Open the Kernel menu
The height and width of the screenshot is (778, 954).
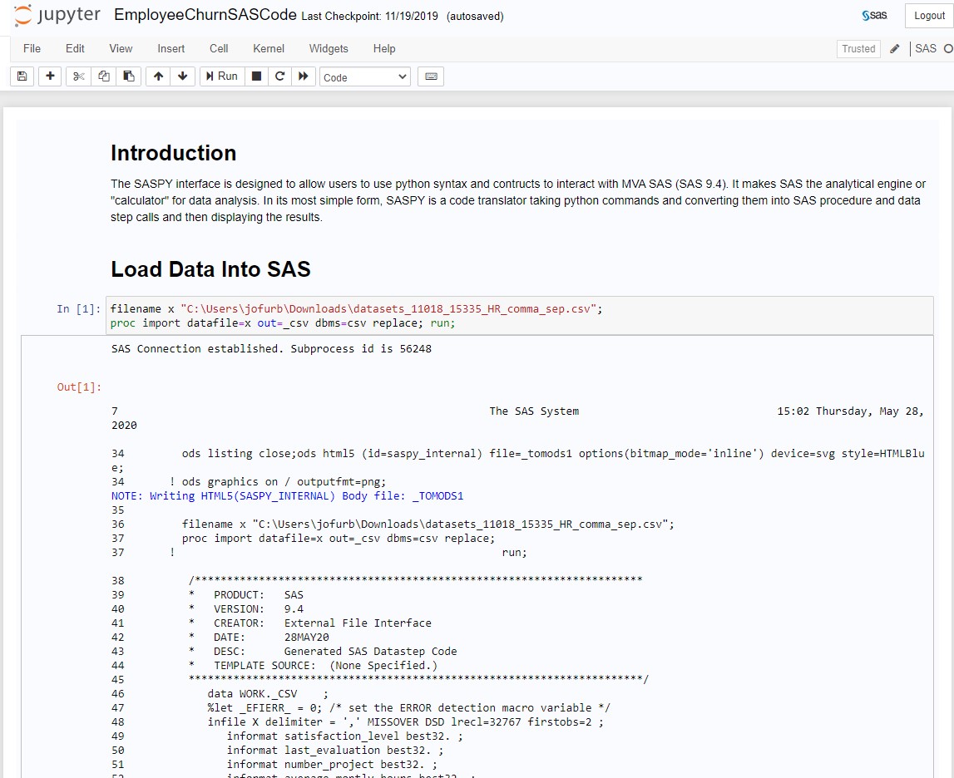269,48
